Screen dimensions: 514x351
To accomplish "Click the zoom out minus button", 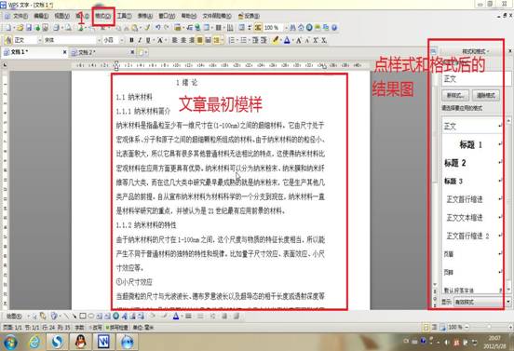I will click(467, 327).
